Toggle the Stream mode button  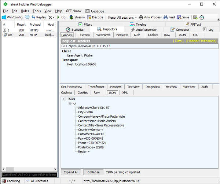click(x=77, y=17)
